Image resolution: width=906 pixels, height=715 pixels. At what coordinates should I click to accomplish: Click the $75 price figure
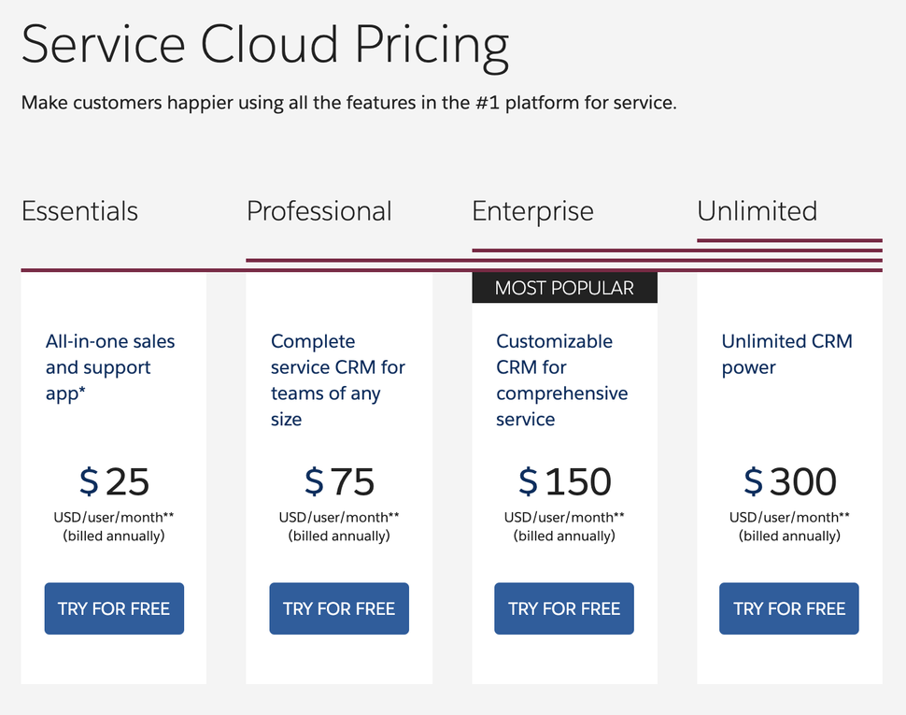339,482
